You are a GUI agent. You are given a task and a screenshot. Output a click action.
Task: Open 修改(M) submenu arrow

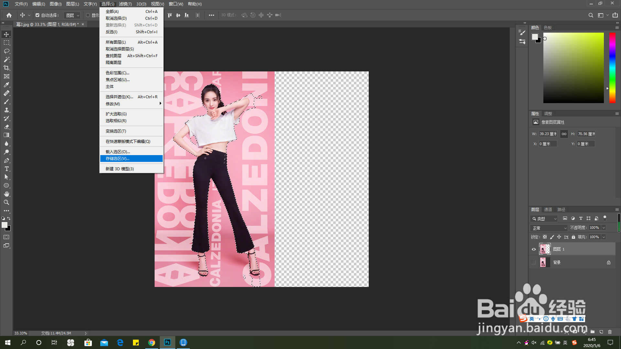pos(160,104)
